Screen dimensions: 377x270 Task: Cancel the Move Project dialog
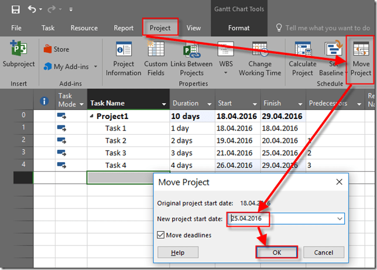click(323, 252)
